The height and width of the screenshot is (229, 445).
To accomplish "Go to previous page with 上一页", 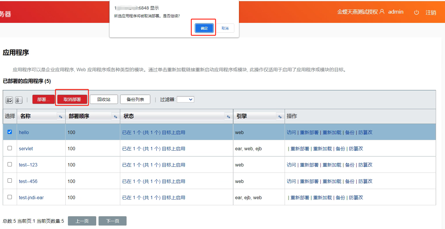I will pyautogui.click(x=82, y=221).
